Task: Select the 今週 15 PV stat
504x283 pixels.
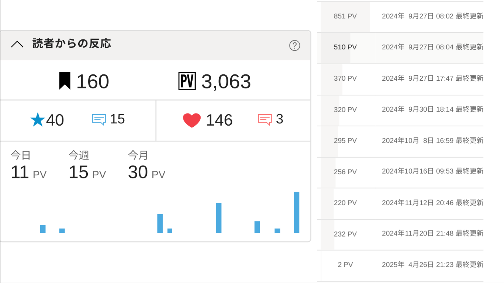Action: (87, 167)
